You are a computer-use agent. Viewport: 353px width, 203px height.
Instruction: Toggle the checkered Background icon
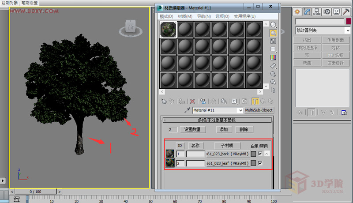point(273,41)
